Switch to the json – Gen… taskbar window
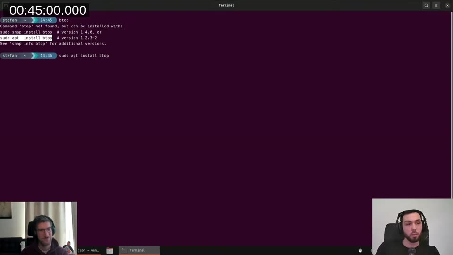 (89, 250)
